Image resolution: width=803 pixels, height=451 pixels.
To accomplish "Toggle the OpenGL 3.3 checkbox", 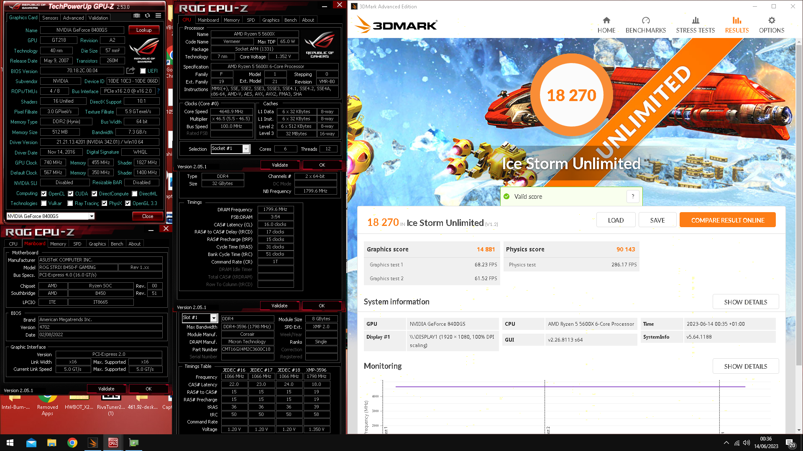I will (128, 203).
